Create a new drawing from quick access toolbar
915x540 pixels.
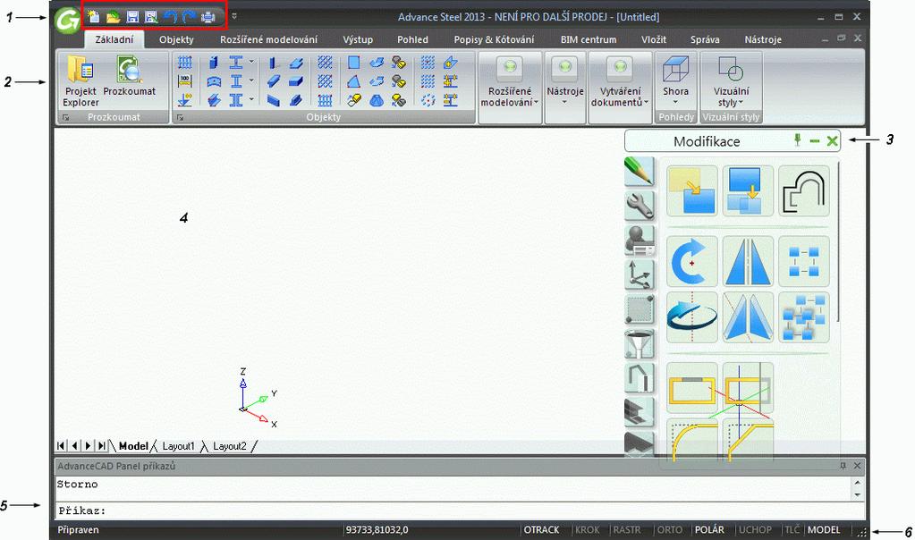pyautogui.click(x=94, y=17)
